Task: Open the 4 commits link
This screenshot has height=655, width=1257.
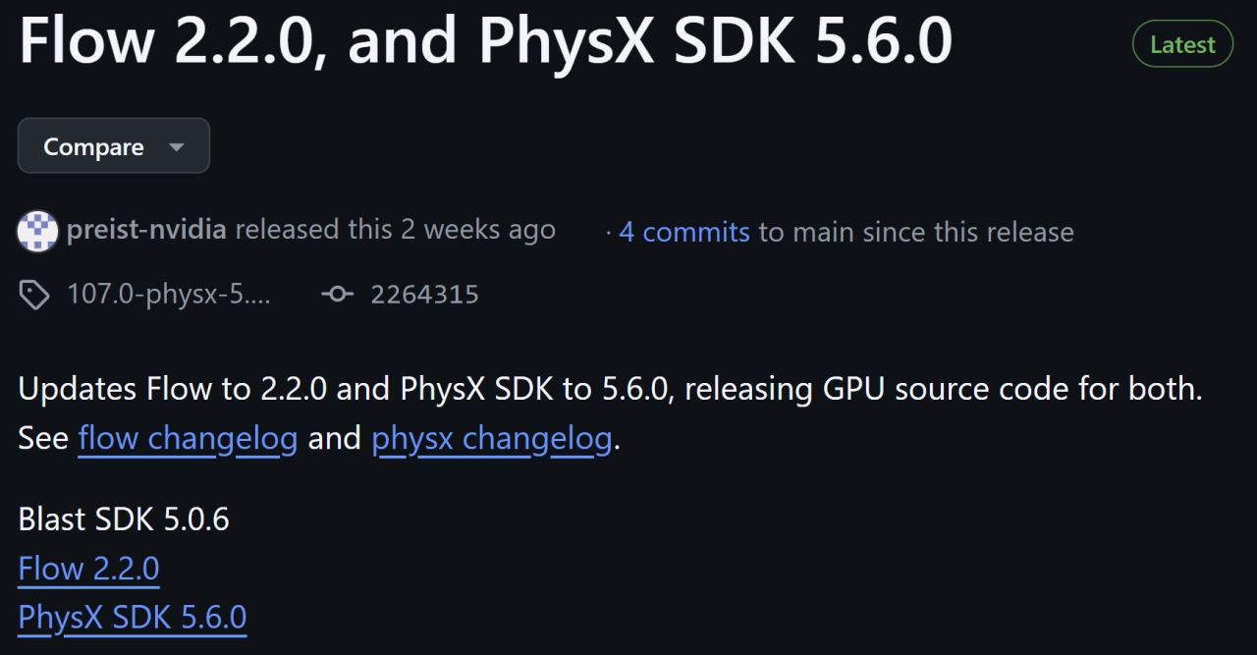Action: (x=683, y=232)
